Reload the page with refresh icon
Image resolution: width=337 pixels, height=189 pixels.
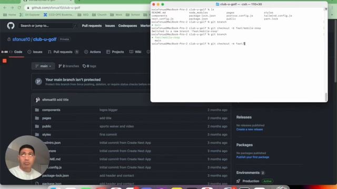coord(19,8)
